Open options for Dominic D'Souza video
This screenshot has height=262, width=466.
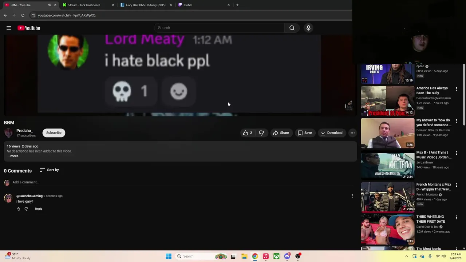tap(456, 121)
